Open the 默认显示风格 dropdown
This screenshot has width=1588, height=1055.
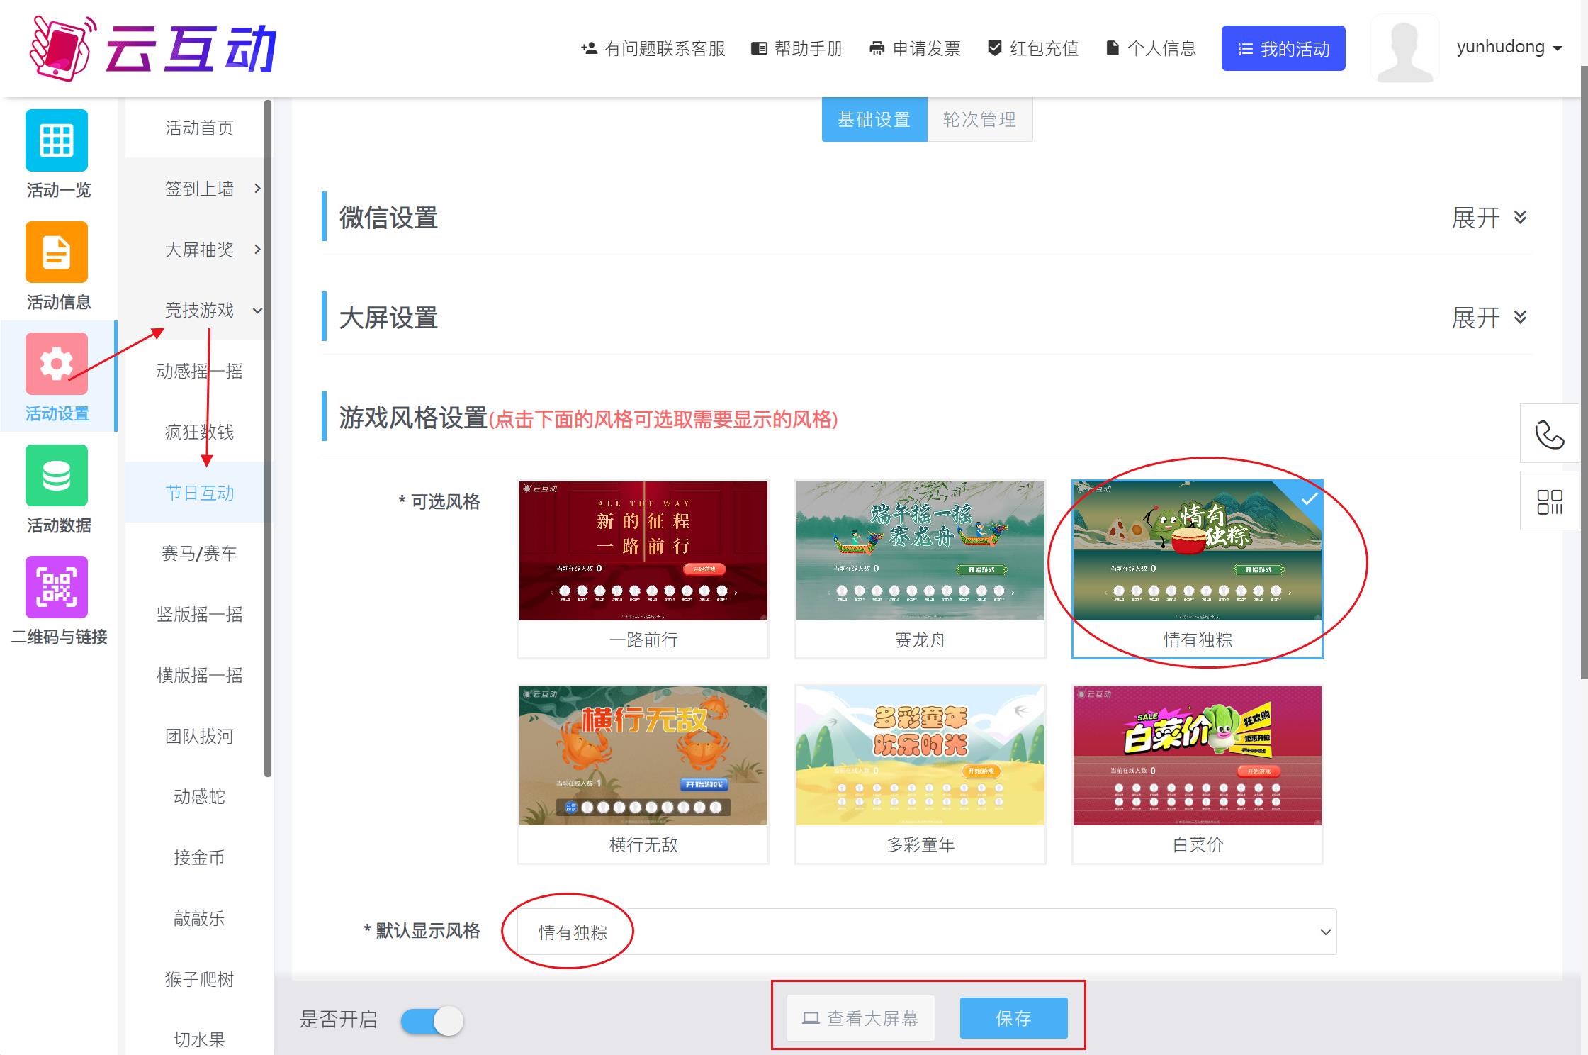926,932
